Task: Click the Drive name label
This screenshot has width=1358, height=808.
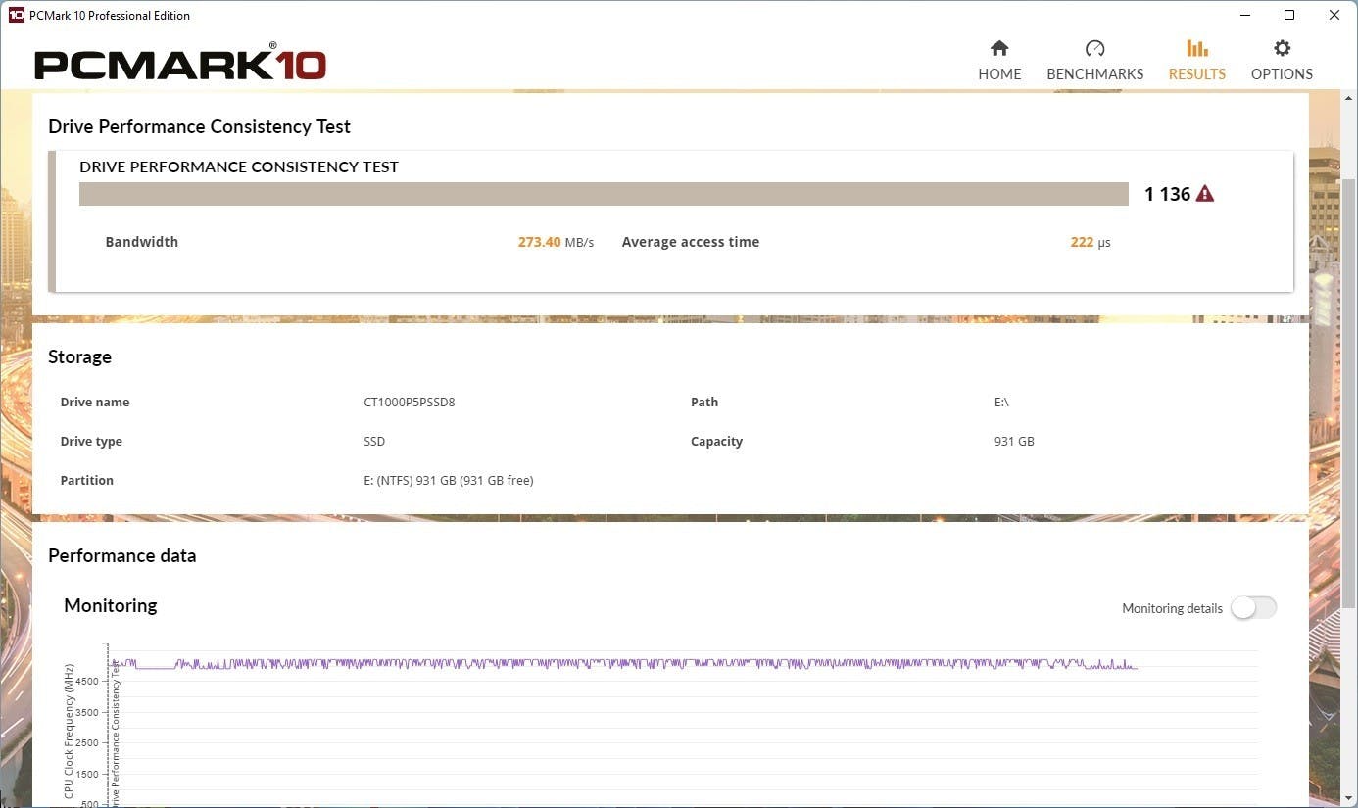Action: click(x=95, y=402)
